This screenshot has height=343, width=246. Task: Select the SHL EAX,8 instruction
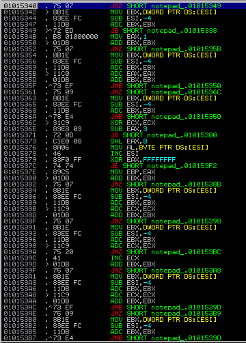(x=128, y=141)
